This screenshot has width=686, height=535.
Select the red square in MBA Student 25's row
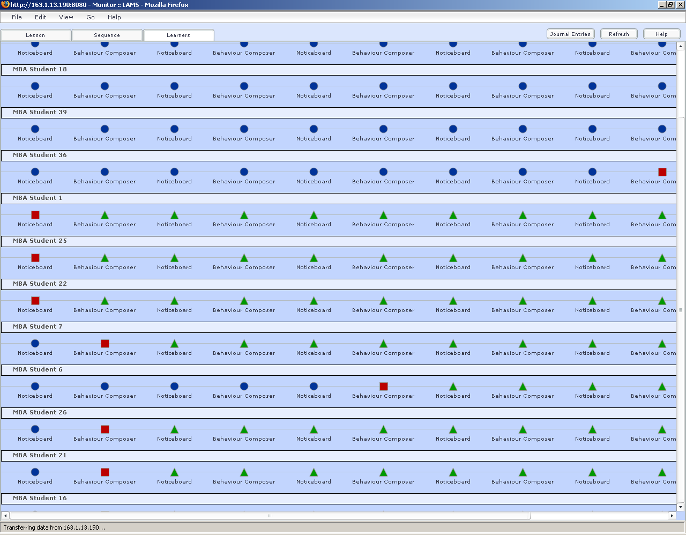pyautogui.click(x=35, y=258)
